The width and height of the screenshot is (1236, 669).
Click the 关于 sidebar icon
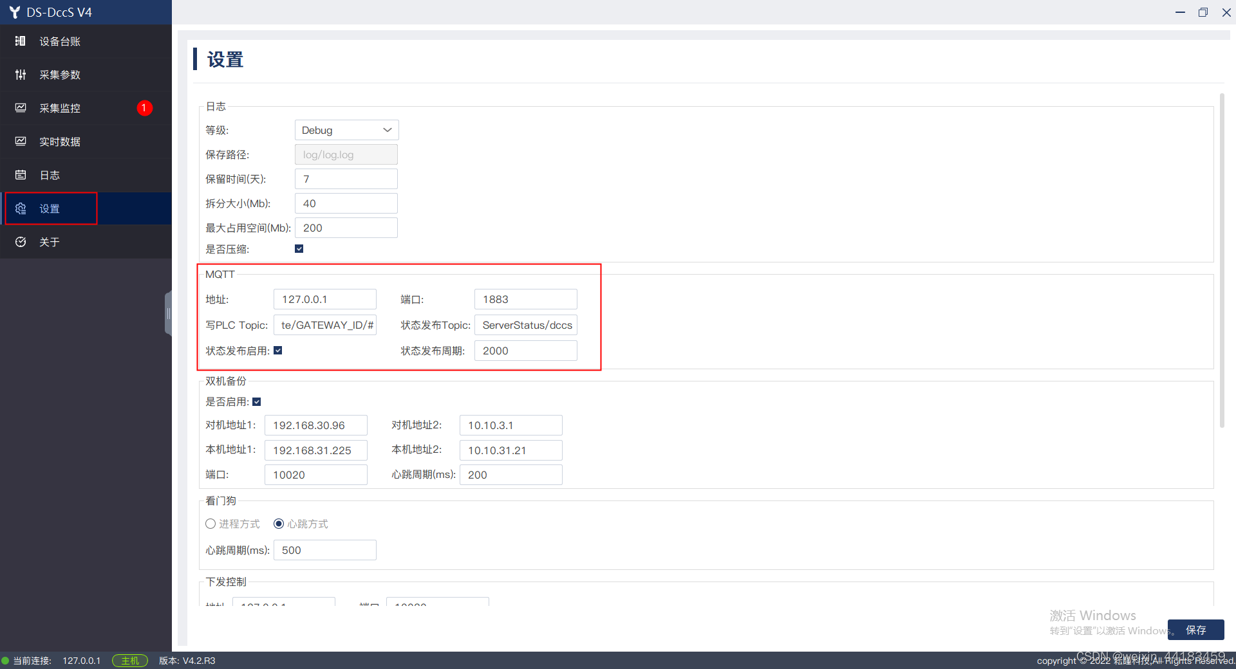click(x=21, y=242)
